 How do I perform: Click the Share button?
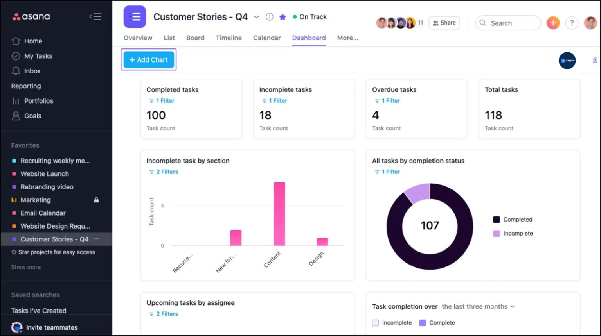444,23
